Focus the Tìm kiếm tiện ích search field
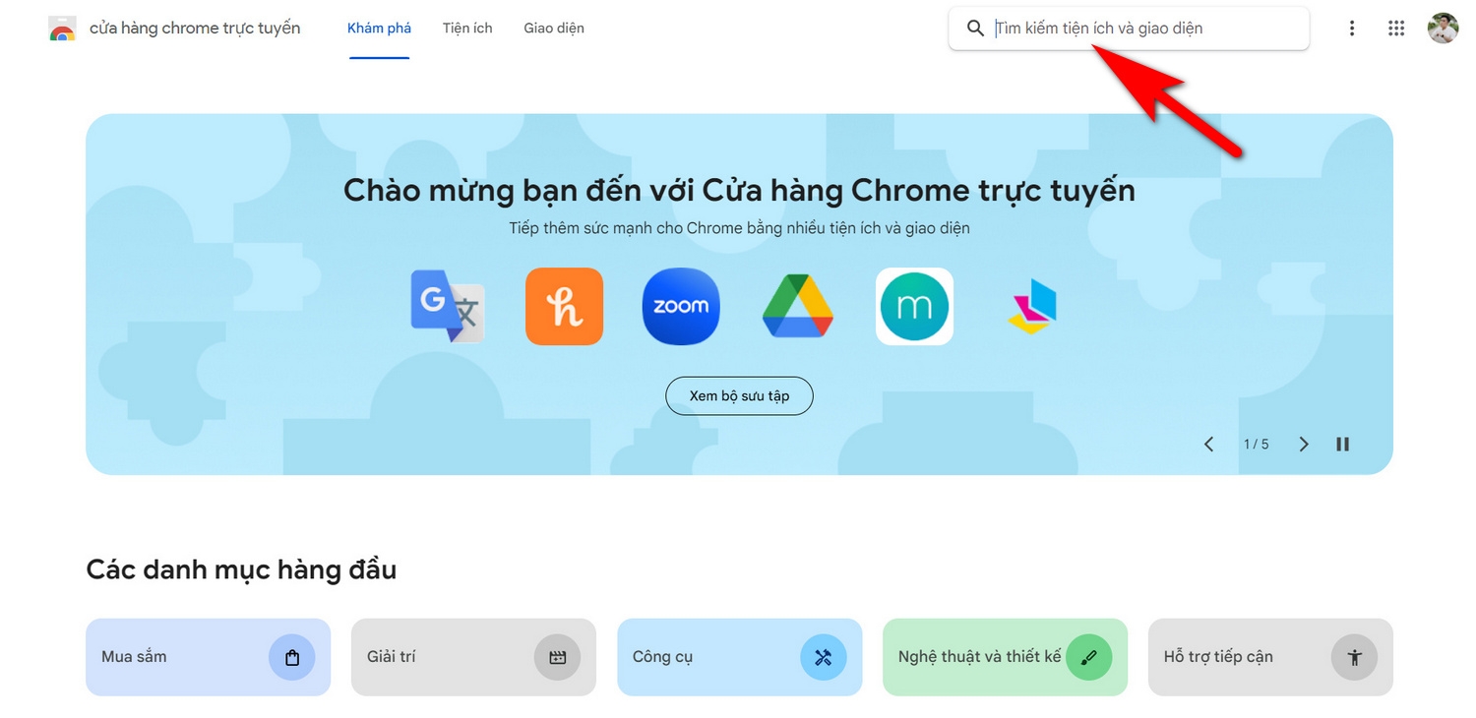The width and height of the screenshot is (1476, 718). click(x=1129, y=29)
